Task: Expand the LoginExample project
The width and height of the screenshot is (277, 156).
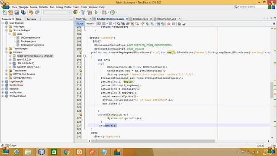Action: click(3, 81)
